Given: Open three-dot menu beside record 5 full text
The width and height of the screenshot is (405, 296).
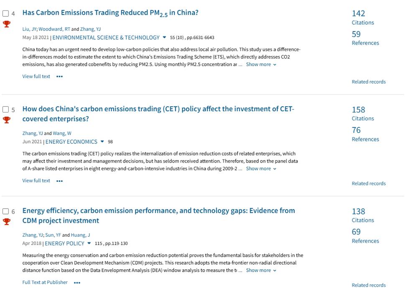Looking at the screenshot, I should pos(59,181).
